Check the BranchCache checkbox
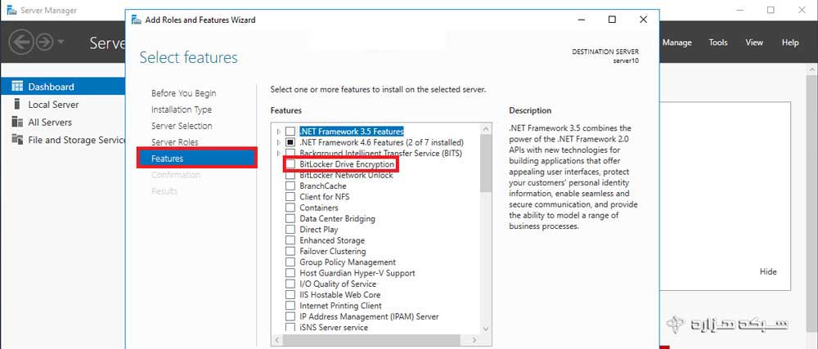 (x=290, y=186)
